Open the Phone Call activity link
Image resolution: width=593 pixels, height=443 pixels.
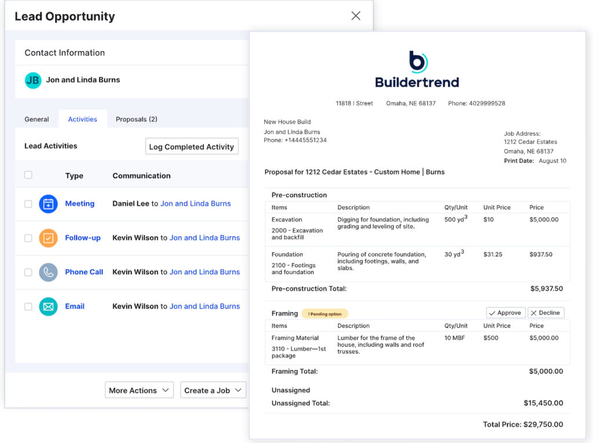84,272
